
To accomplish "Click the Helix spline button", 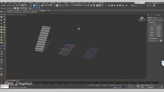I will pos(159,34).
